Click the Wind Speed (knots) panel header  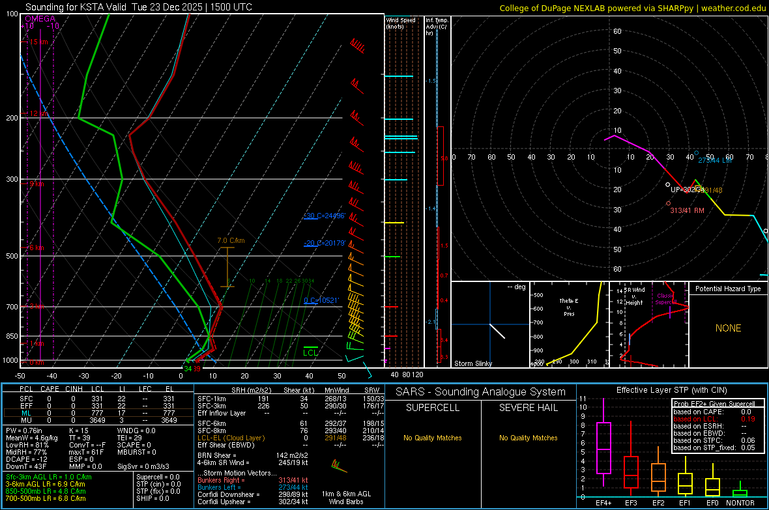[x=401, y=23]
